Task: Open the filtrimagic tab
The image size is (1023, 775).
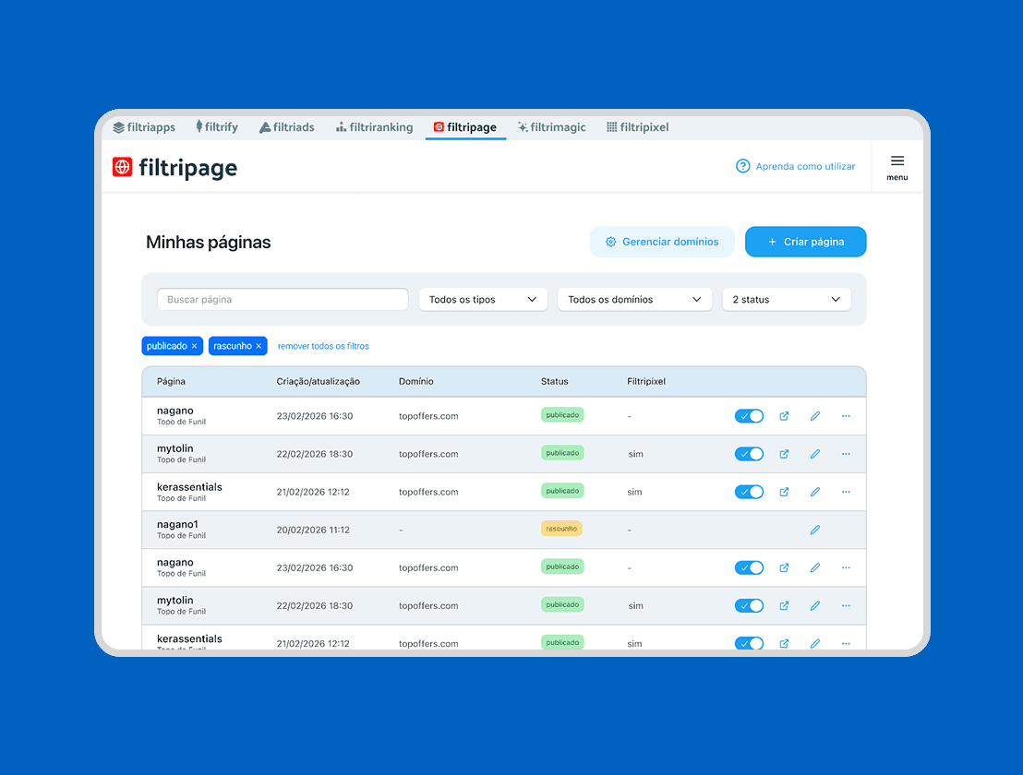Action: (x=552, y=127)
